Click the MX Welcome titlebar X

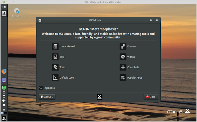157,20
